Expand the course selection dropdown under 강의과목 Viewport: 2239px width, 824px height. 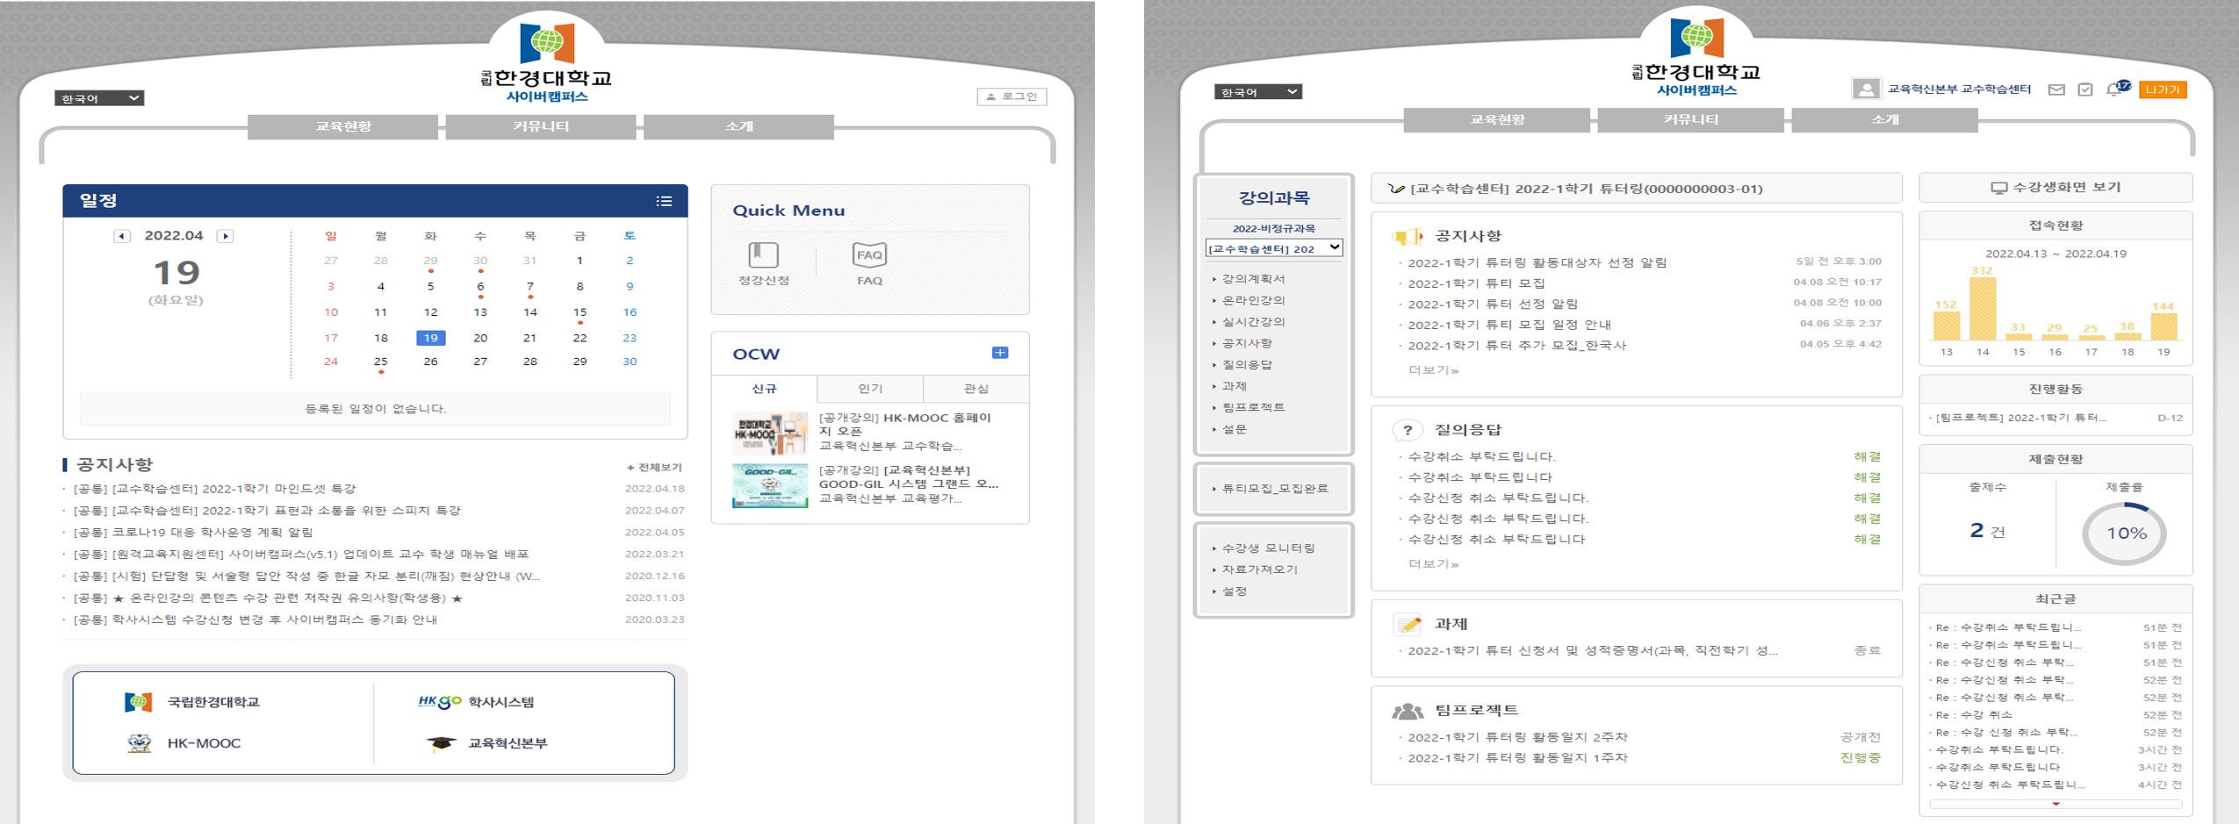point(1273,248)
